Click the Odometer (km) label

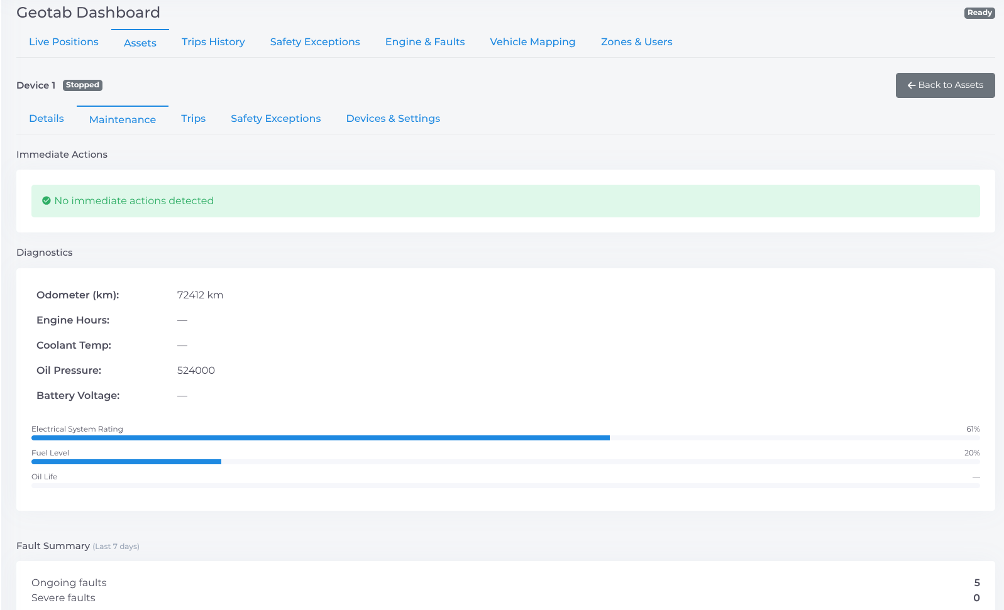point(78,295)
